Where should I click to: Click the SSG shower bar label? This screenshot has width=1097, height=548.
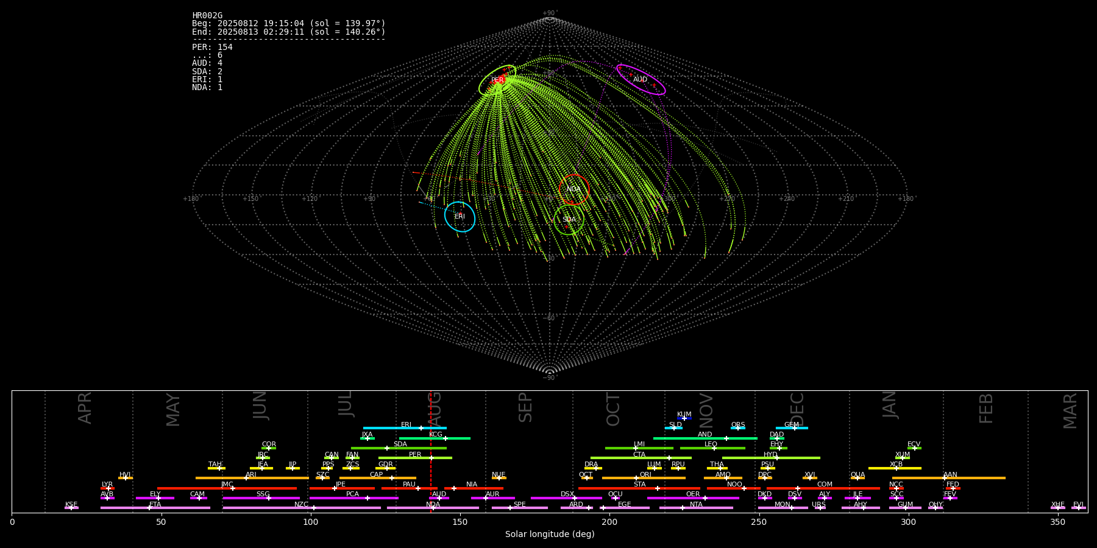click(263, 494)
